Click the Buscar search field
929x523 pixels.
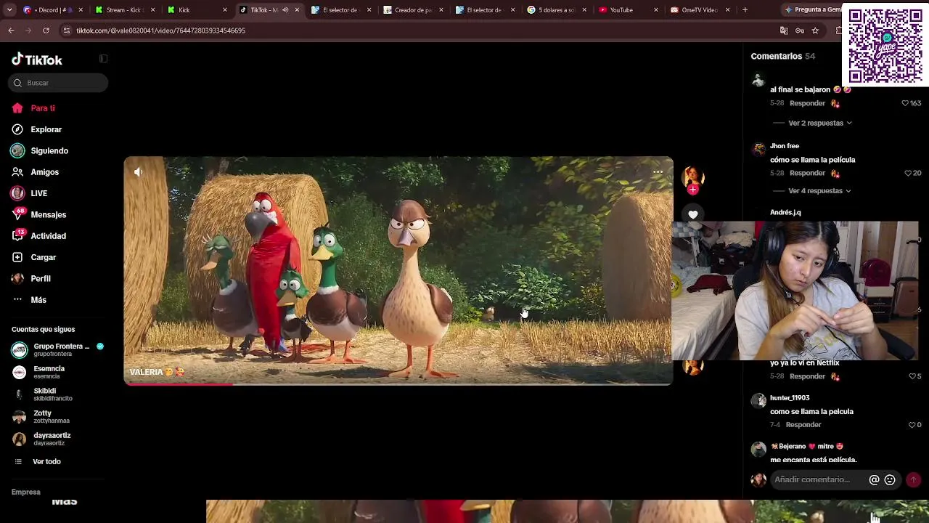click(x=58, y=83)
